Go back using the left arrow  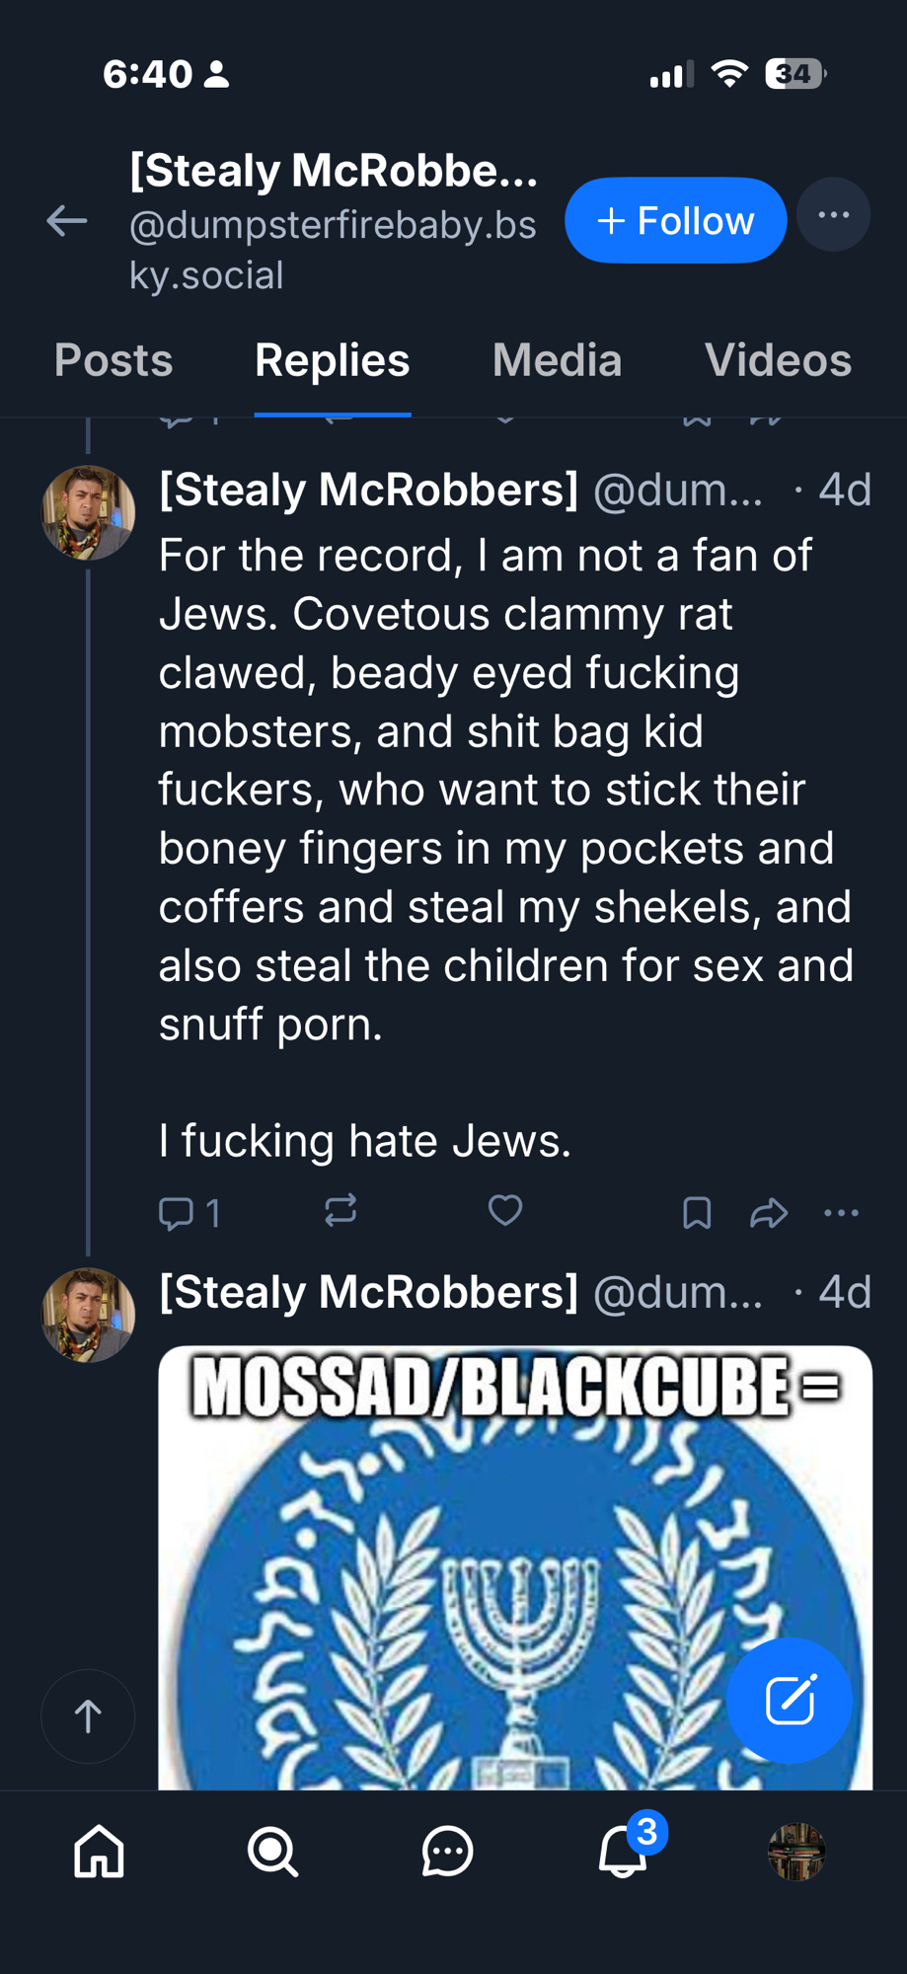coord(67,220)
